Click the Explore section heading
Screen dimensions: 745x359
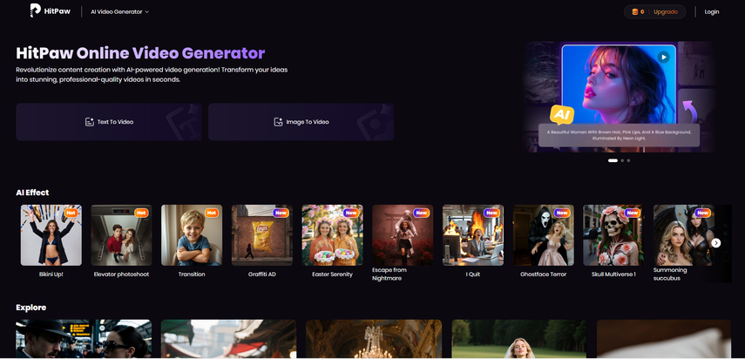click(x=30, y=308)
